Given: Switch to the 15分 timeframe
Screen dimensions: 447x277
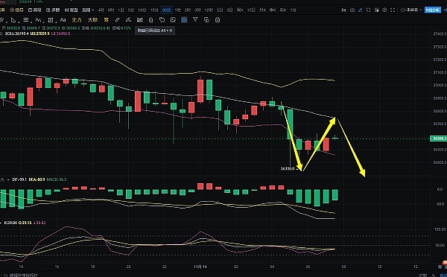Looking at the screenshot, I should point(154,10).
